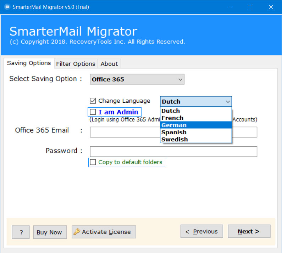
Task: Click the question mark help button
Action: coord(21,232)
